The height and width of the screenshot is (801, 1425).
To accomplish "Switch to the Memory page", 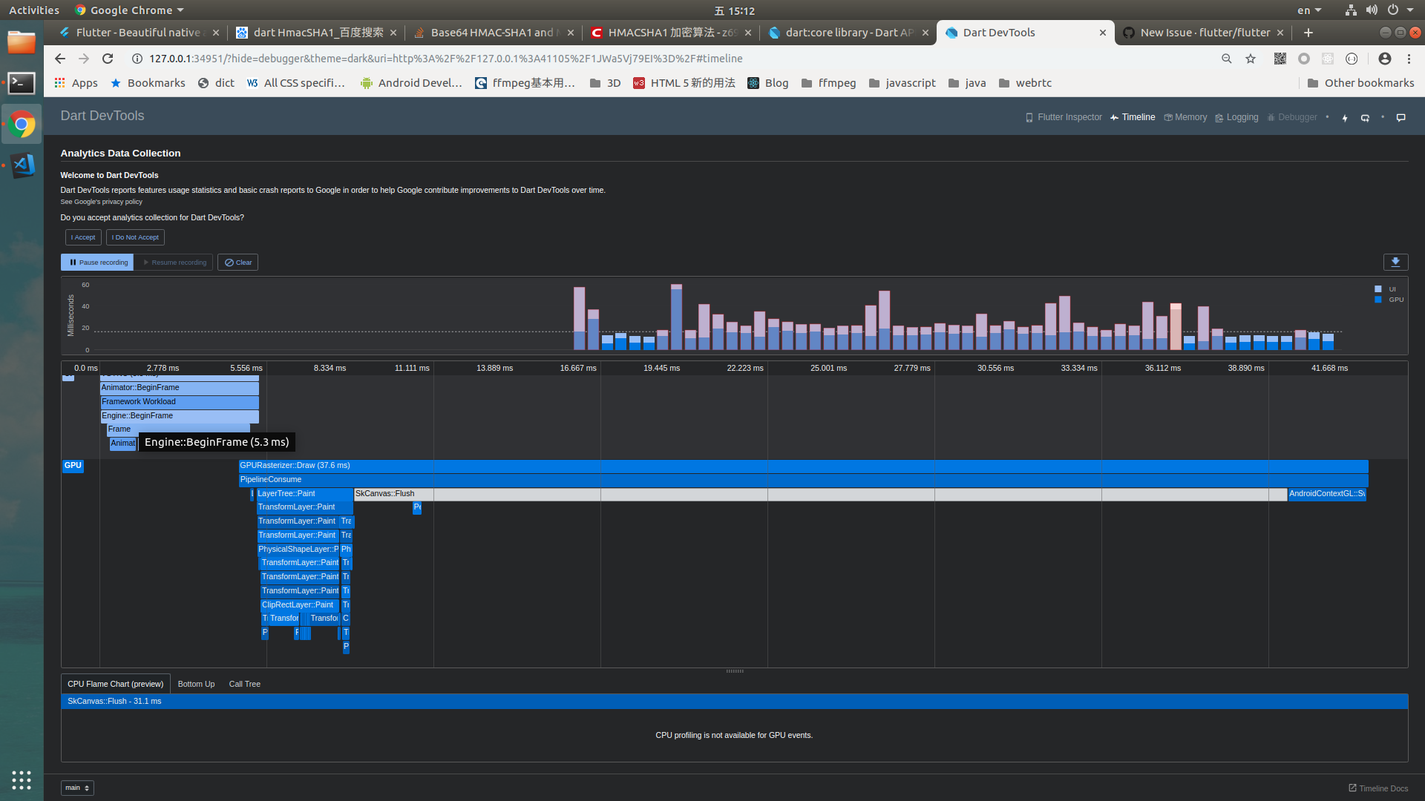I will pyautogui.click(x=1185, y=117).
